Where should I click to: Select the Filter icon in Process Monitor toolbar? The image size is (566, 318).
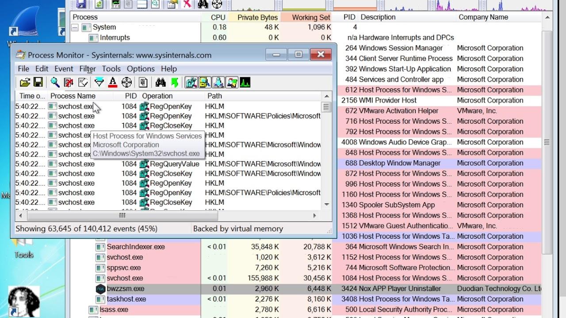(99, 82)
